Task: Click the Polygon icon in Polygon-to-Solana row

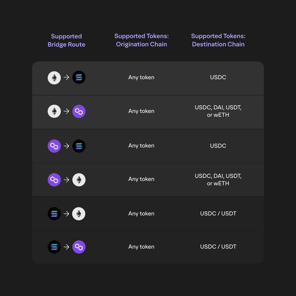Action: tap(54, 146)
